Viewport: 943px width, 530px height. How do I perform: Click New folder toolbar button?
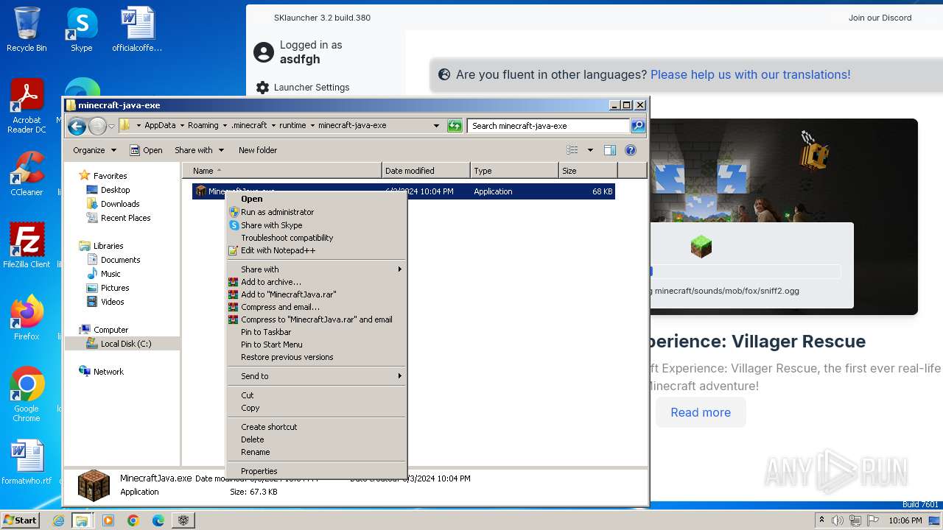[x=258, y=150]
